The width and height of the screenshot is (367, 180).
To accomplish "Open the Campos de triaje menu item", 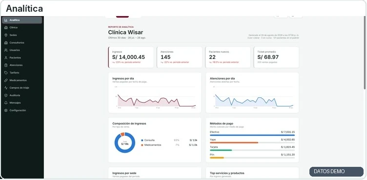I will [x=22, y=88].
